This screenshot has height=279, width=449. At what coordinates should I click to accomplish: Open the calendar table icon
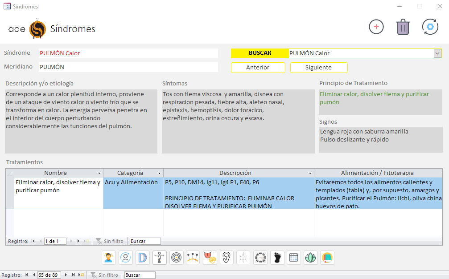click(x=293, y=258)
